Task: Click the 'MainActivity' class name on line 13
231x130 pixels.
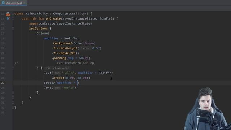Action: tap(36, 14)
